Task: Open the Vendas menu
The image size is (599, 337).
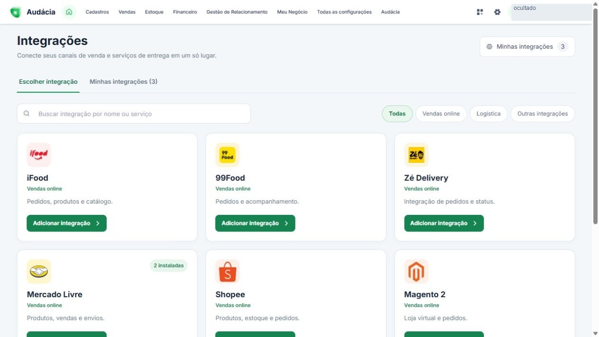Action: tap(127, 12)
